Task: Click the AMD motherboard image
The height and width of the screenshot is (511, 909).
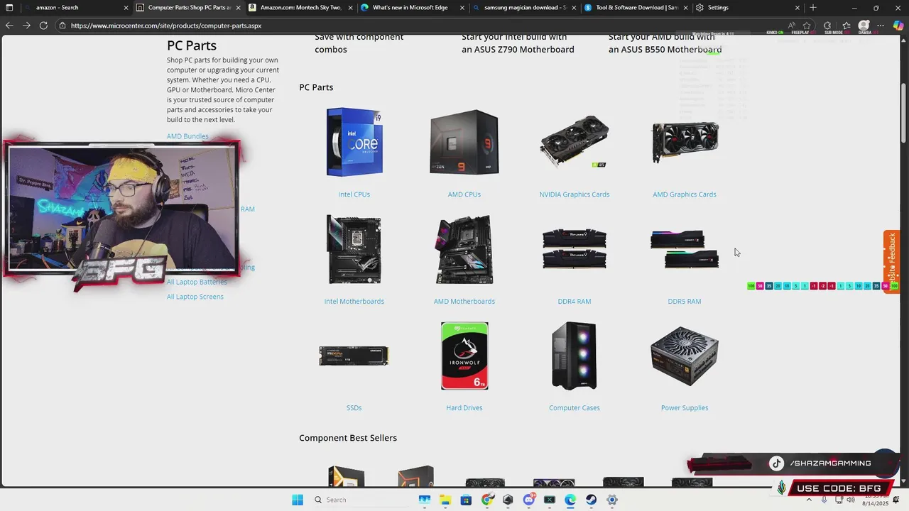Action: 464,250
